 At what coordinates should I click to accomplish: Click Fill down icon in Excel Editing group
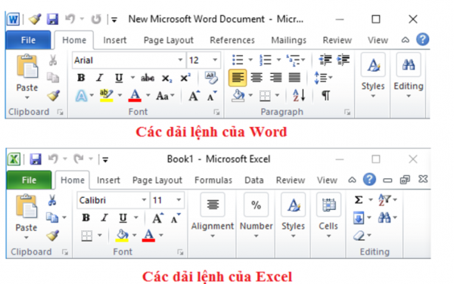[359, 218]
